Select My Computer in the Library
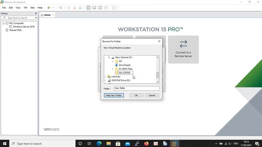This screenshot has width=262, height=147. [16, 23]
